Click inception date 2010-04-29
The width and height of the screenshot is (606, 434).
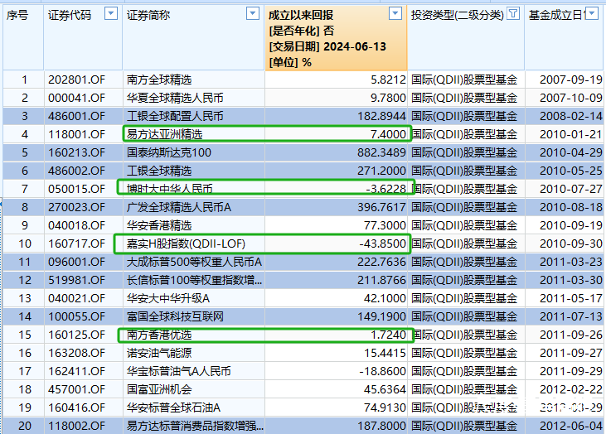(x=571, y=152)
